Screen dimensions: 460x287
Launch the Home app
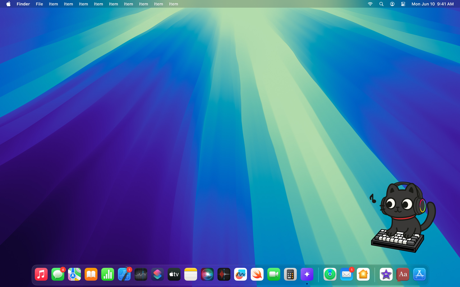pyautogui.click(x=363, y=274)
